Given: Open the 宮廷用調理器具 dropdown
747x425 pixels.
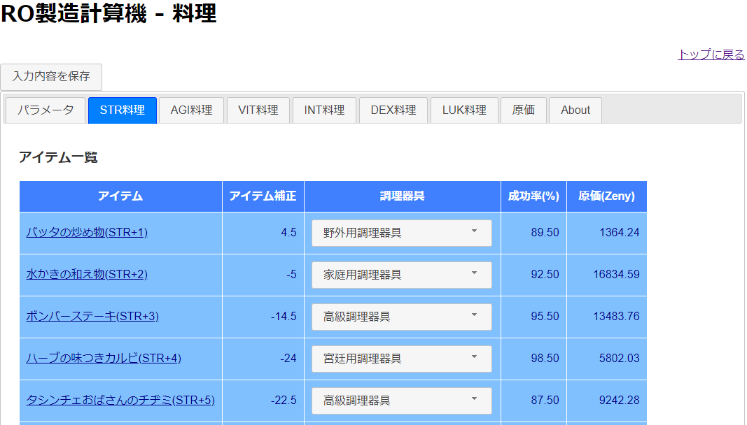Looking at the screenshot, I should (x=401, y=359).
